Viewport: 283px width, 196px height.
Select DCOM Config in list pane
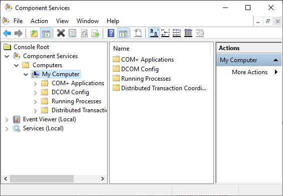tap(140, 69)
